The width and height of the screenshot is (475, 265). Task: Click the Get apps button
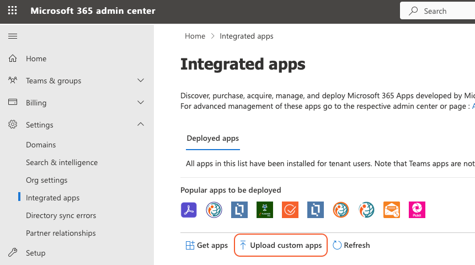point(207,245)
